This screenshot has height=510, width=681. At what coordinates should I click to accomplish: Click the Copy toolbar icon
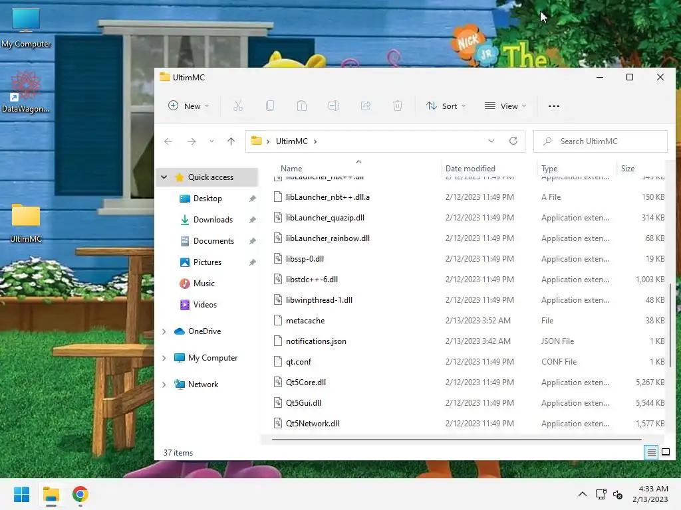click(270, 106)
